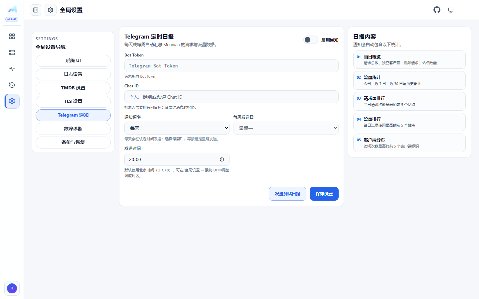The image size is (479, 299).
Task: Click the 日报内容 heading
Action: pyautogui.click(x=365, y=37)
